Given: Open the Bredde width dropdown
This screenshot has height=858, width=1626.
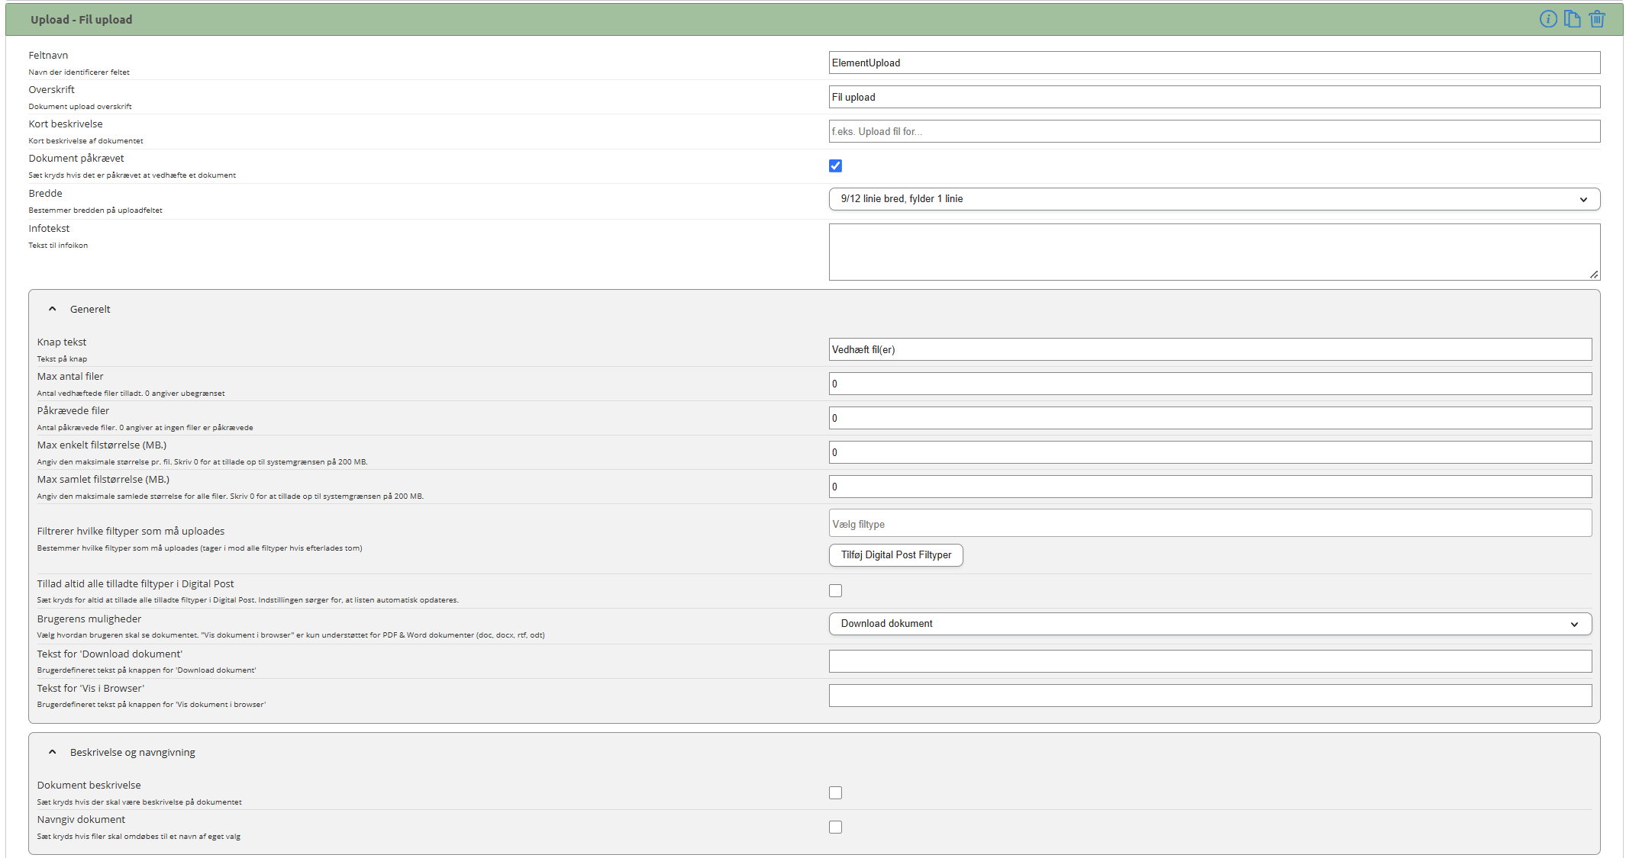Looking at the screenshot, I should coord(1214,199).
